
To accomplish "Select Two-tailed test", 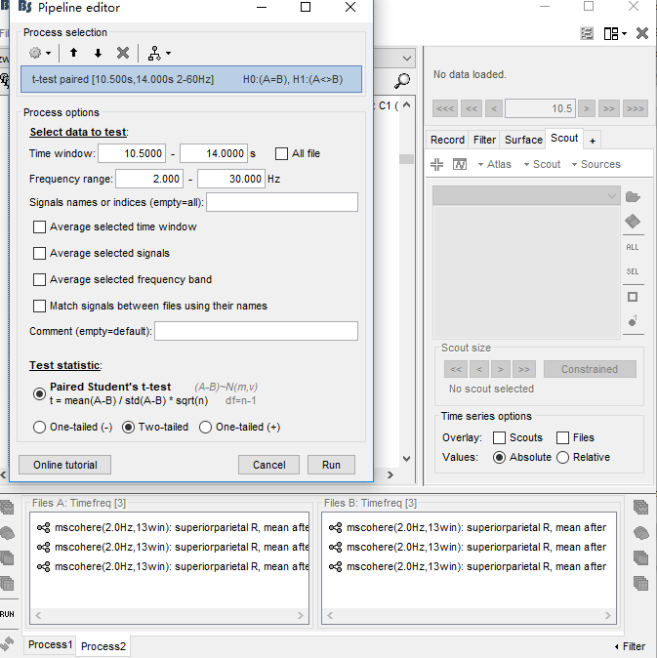I will (128, 428).
